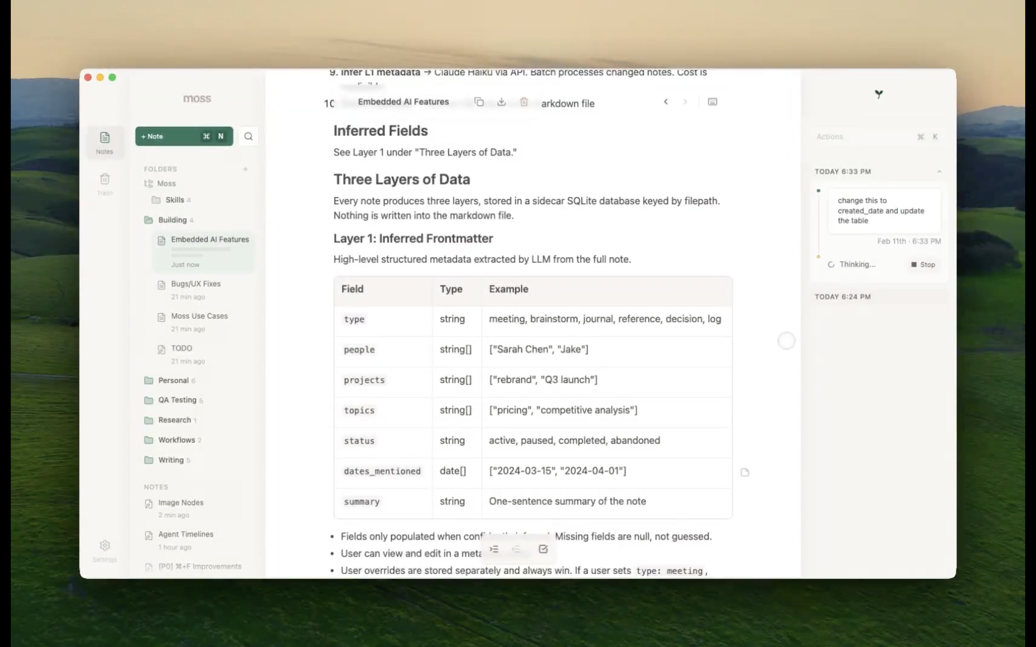The image size is (1036, 647).
Task: Click the download note icon
Action: pyautogui.click(x=501, y=102)
